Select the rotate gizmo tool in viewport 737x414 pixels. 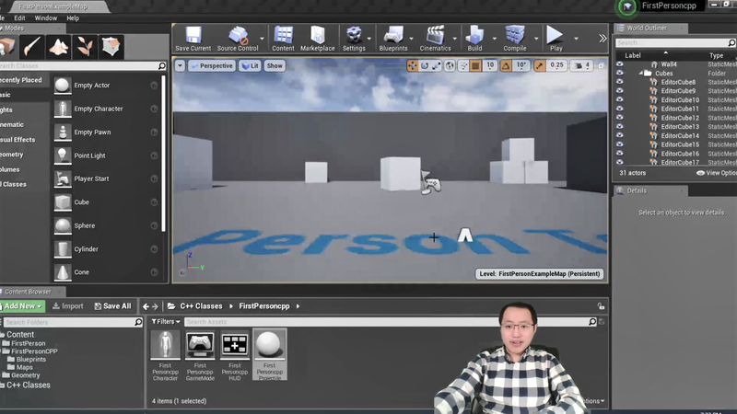425,65
